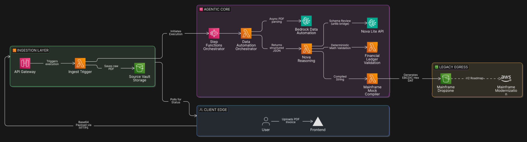527x142 pixels.
Task: Click the 'Nova Lite API' caption
Action: [x=372, y=32]
